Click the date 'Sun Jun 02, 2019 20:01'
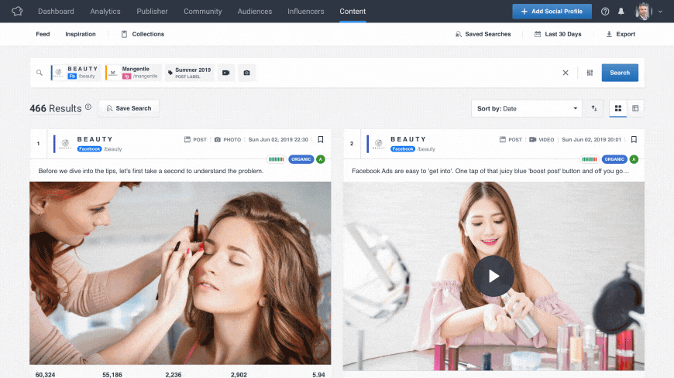This screenshot has height=378, width=674. coord(591,139)
